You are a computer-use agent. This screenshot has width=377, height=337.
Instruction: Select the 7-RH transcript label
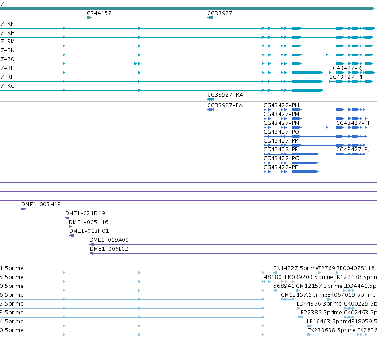(7, 33)
